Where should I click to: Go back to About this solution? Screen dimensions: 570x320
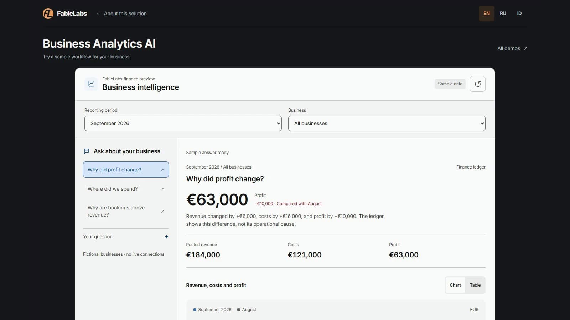click(x=121, y=14)
